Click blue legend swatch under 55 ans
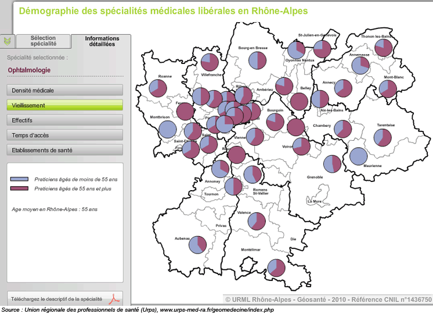The height and width of the screenshot is (314, 433). click(19, 179)
